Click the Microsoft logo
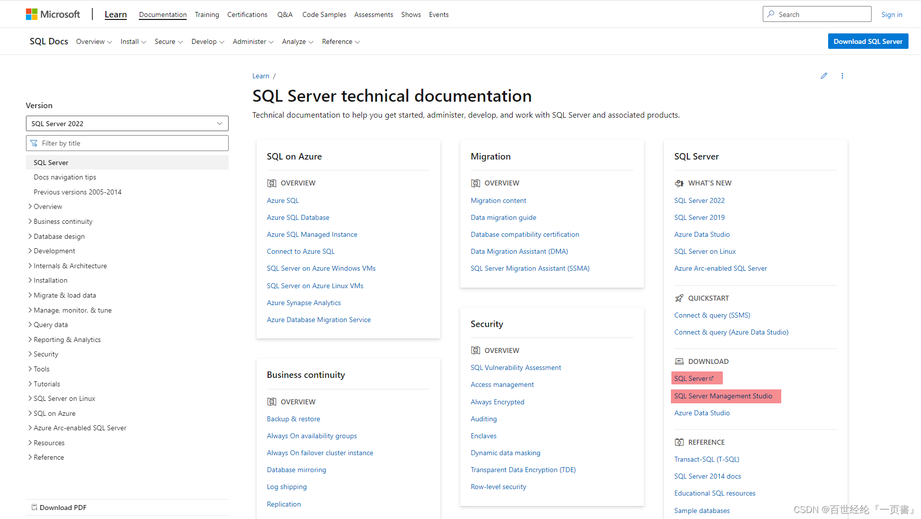Screen dimensions: 921x519 [53, 14]
